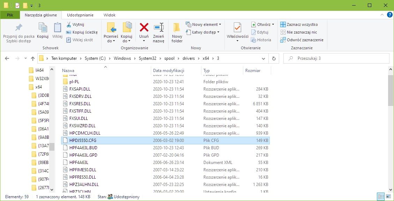
Task: Click the blue Help question mark icon
Action: (x=389, y=15)
